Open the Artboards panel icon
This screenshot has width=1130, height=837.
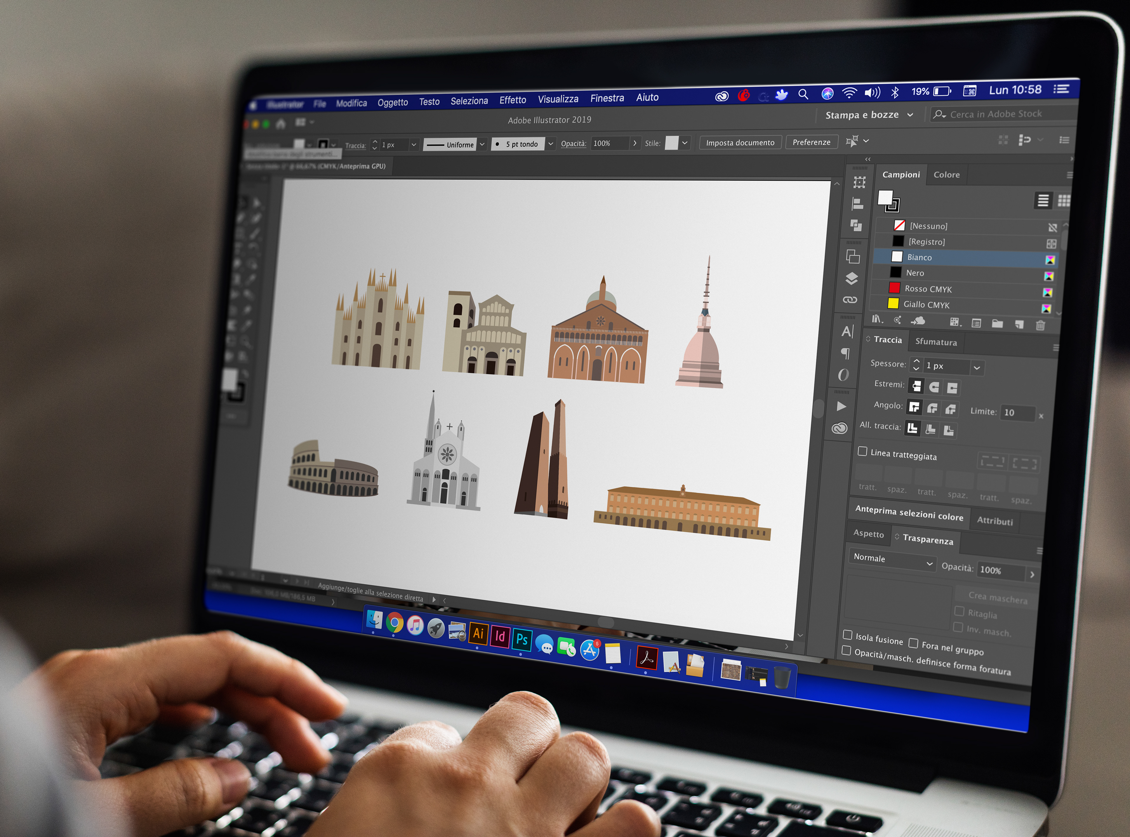853,256
